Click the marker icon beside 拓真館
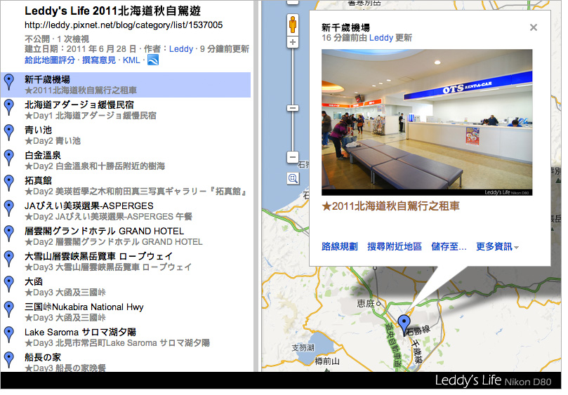 tap(9, 185)
